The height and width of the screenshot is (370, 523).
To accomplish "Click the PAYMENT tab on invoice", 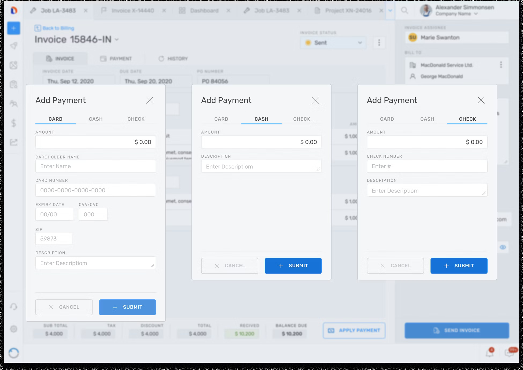I will click(x=120, y=58).
